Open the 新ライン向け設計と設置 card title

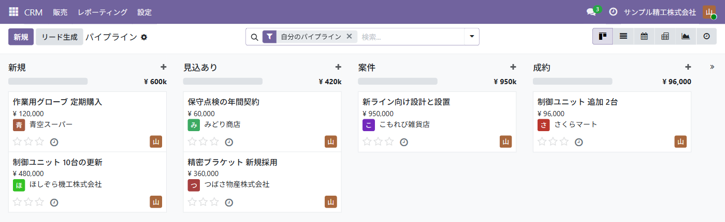coord(406,102)
